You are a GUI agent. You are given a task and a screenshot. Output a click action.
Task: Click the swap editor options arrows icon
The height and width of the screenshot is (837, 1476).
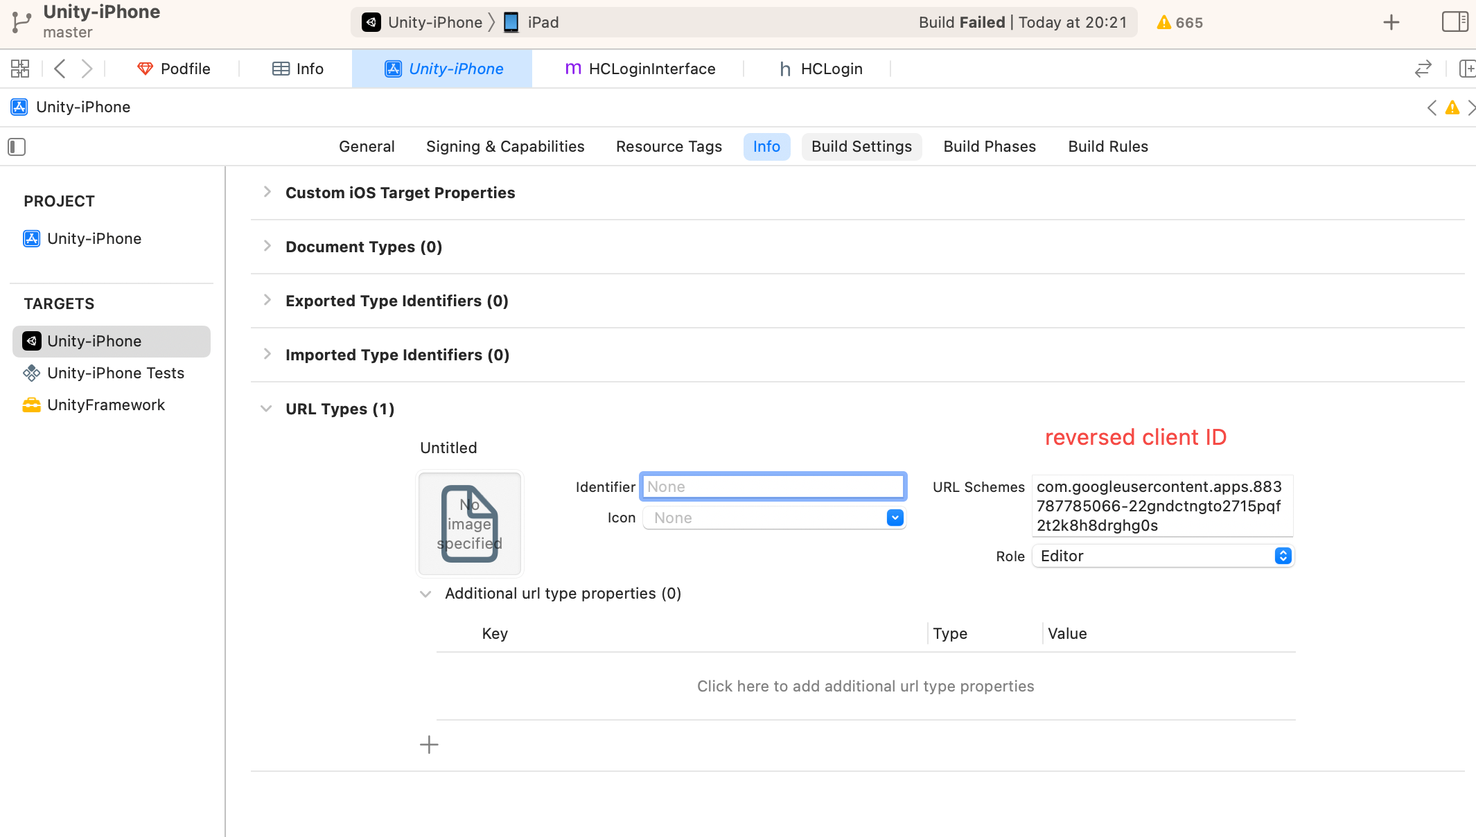[x=1423, y=69]
